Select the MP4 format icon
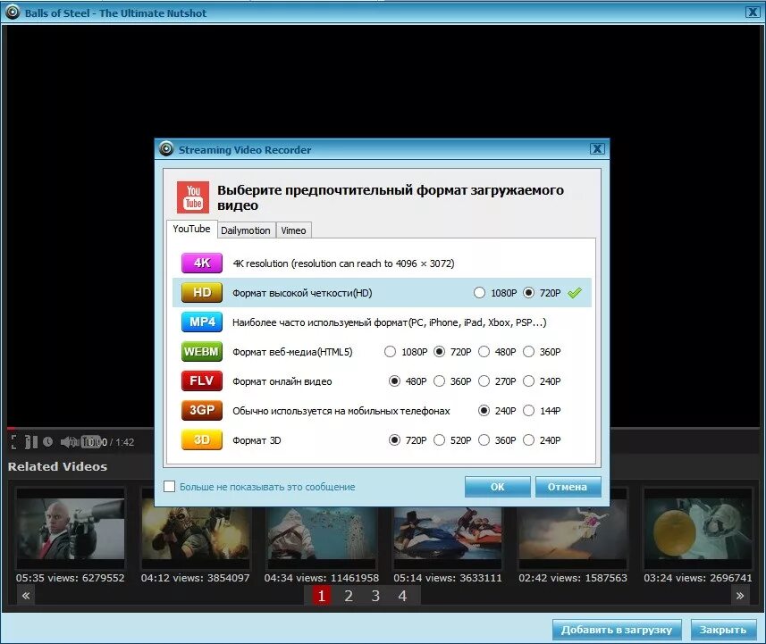This screenshot has height=644, width=766. [x=201, y=322]
